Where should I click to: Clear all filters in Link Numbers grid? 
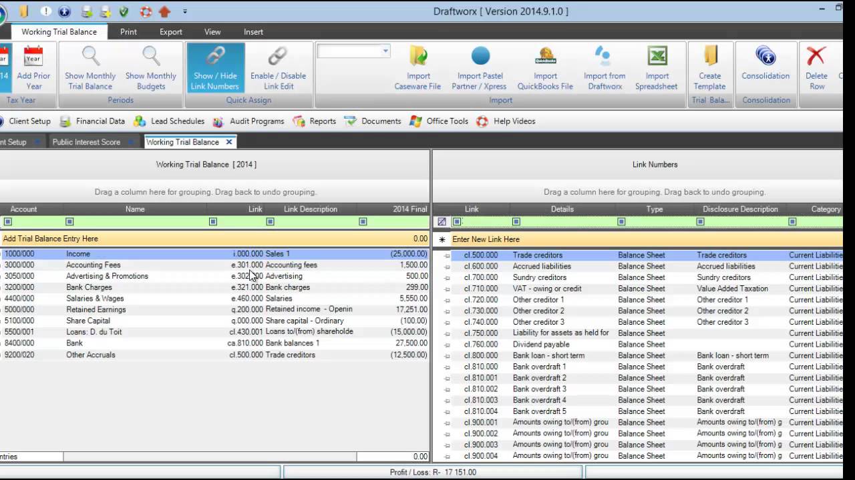[x=442, y=221]
